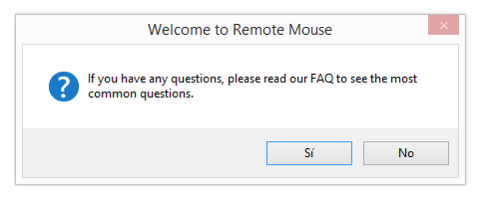Click the words 'to see the most'
The image size is (488, 204).
(x=377, y=79)
